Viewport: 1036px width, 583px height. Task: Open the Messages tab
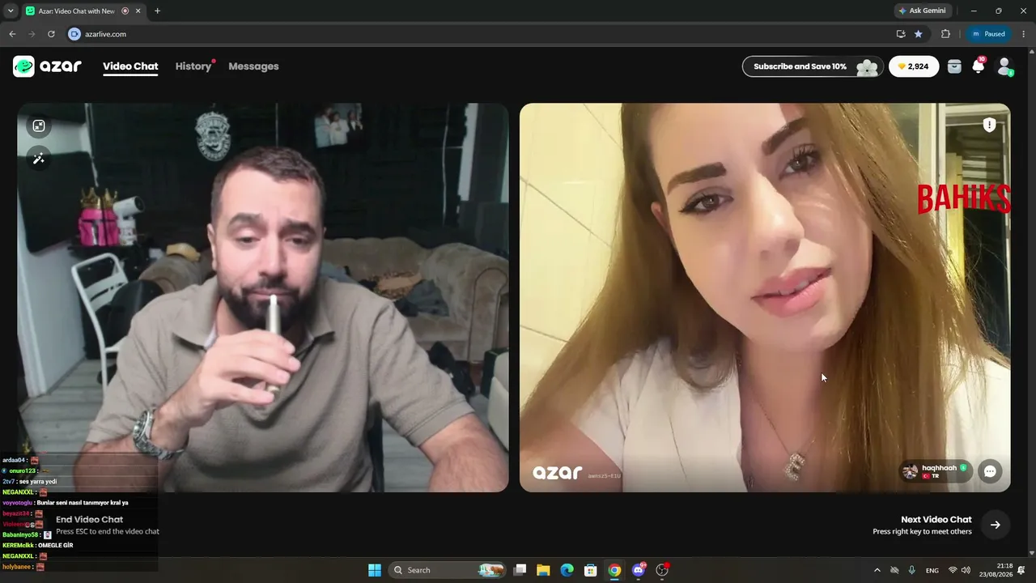(253, 66)
